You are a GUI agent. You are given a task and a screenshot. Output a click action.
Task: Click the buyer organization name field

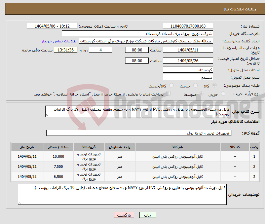click(138, 34)
